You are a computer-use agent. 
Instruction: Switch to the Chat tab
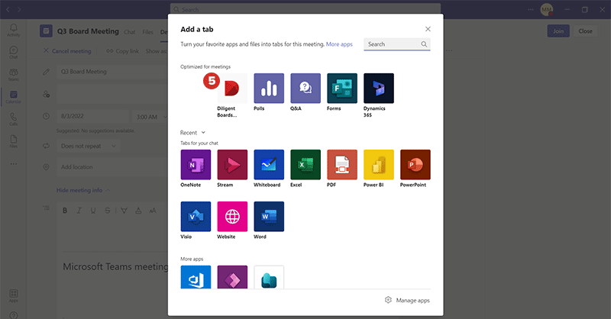130,32
